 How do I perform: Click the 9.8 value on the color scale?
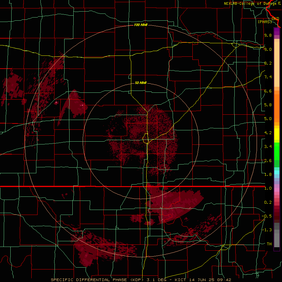[x=268, y=35]
